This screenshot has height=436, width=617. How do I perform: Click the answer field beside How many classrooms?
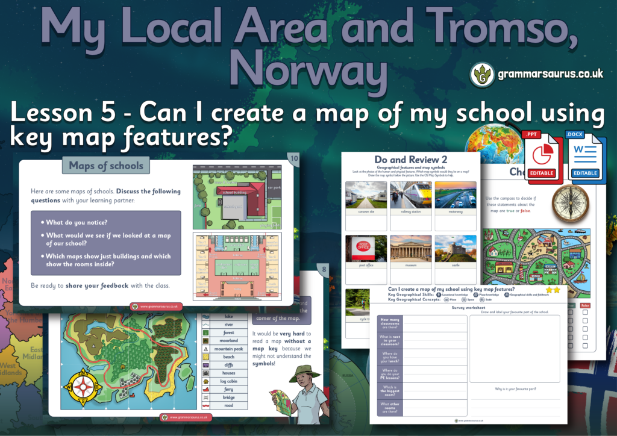click(434, 323)
